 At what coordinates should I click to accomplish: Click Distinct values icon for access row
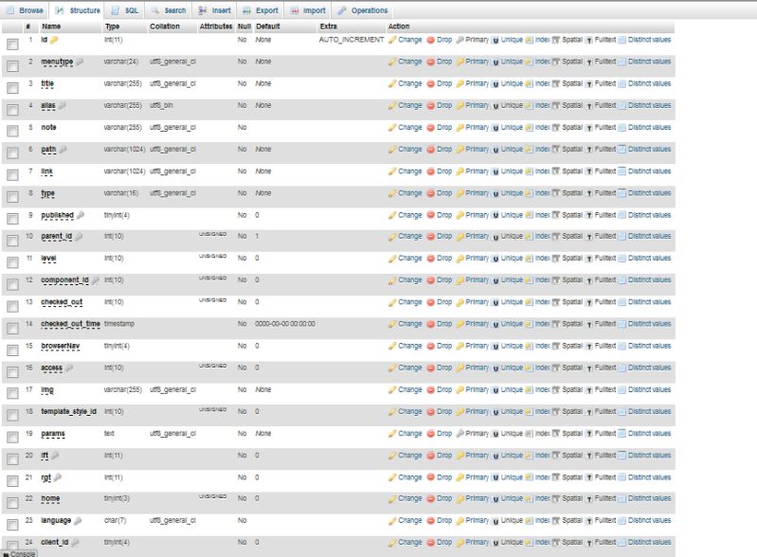tap(622, 368)
